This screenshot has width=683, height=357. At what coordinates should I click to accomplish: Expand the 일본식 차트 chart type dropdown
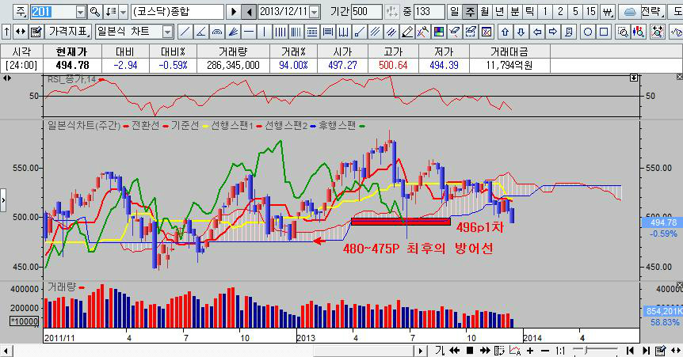tap(167, 32)
